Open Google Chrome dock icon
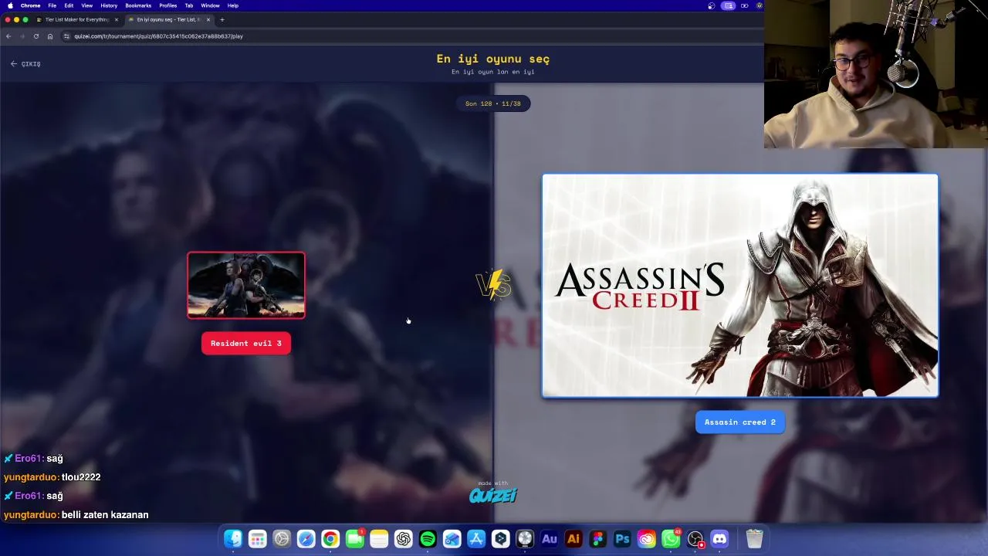This screenshot has width=988, height=556. (330, 538)
